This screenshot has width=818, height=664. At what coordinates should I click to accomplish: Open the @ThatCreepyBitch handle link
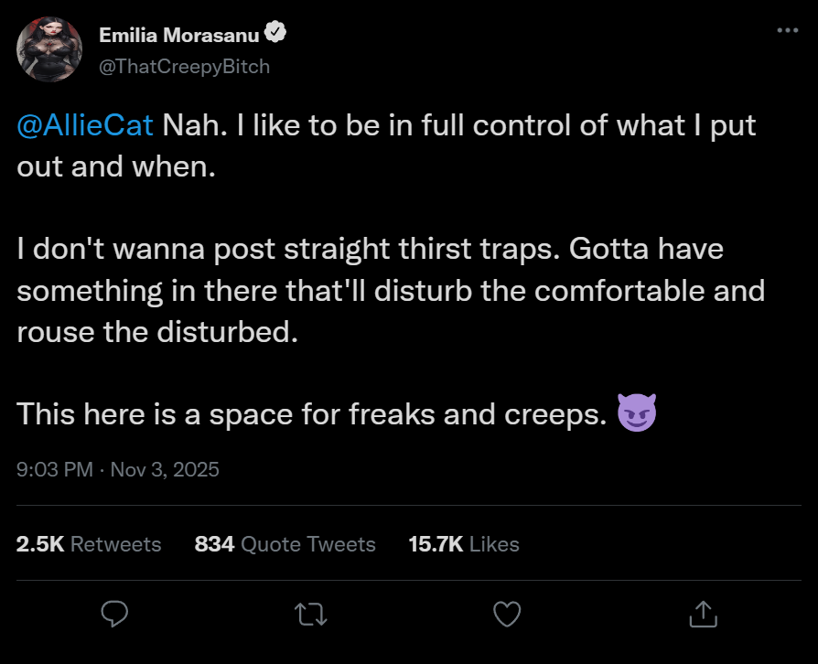click(x=184, y=67)
